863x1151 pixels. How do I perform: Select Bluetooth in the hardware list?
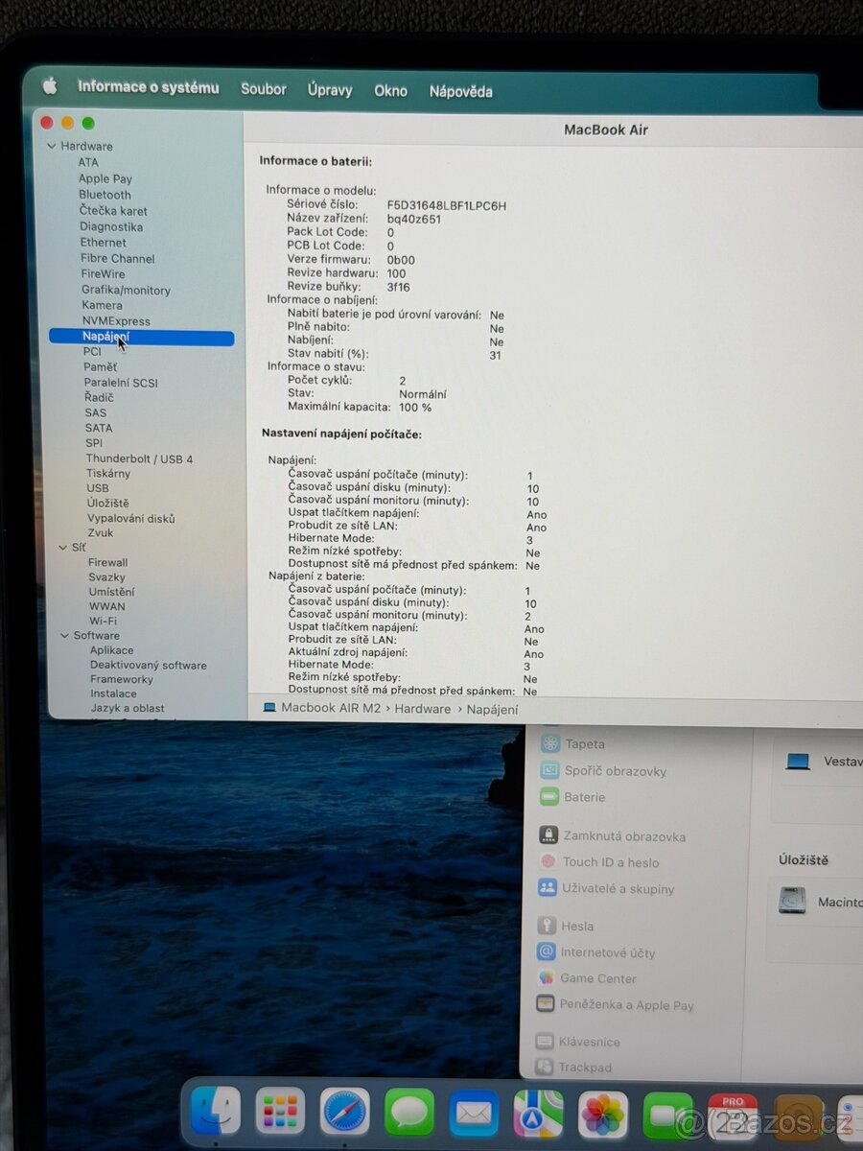(105, 195)
